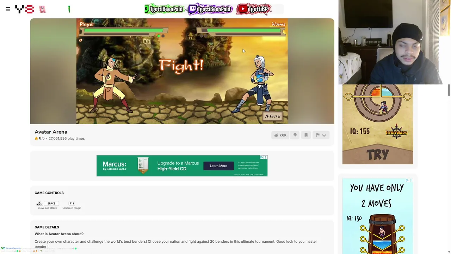451x254 pixels.
Task: Click the 'move and attack' label
Action: [x=47, y=208]
